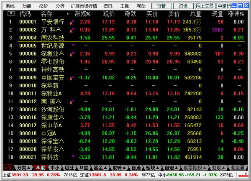The height and width of the screenshot is (181, 251).
Task: Expand the 板块 tab menu
Action: 158,168
